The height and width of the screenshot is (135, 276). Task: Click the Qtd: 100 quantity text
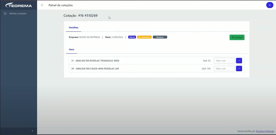[x=206, y=69]
